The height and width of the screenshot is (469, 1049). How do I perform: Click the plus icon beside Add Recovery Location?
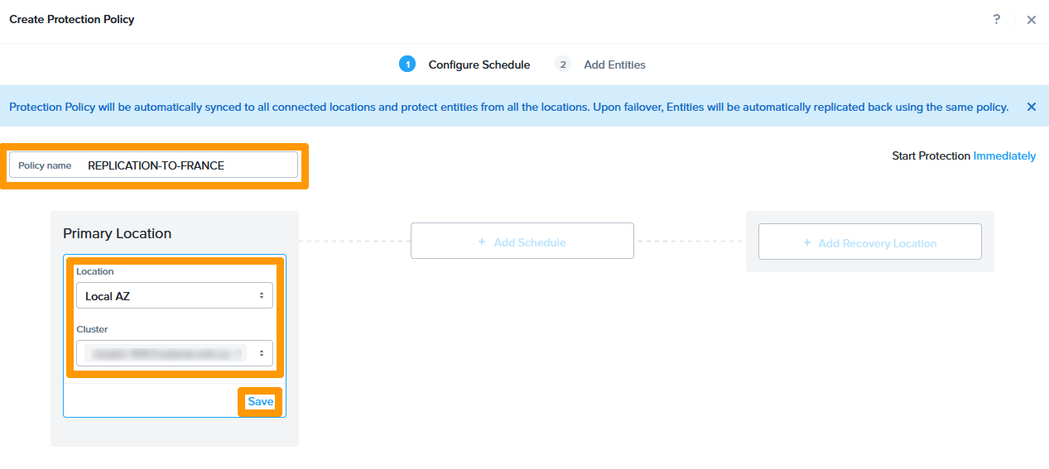tap(806, 243)
